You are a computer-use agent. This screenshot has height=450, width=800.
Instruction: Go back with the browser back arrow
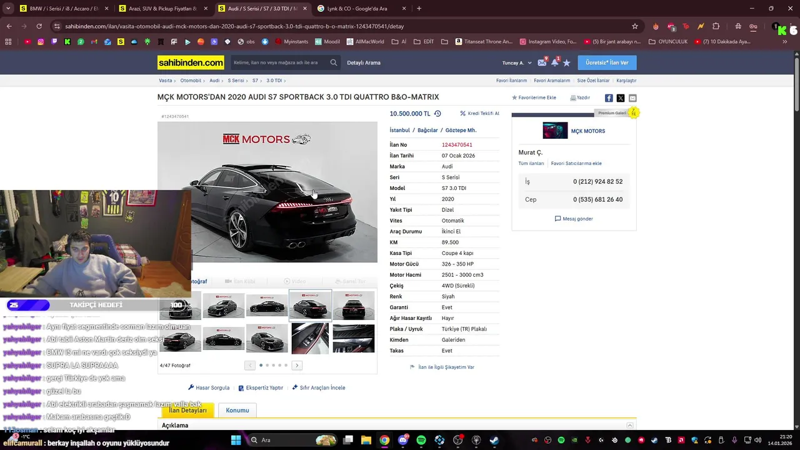point(9,26)
